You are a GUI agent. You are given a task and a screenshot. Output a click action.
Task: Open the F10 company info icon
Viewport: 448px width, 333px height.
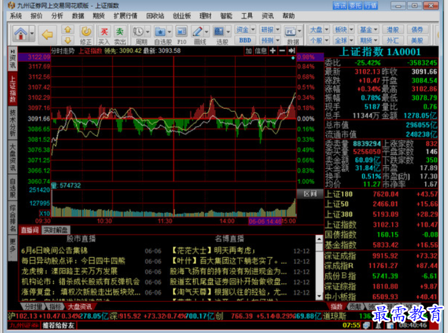181,31
